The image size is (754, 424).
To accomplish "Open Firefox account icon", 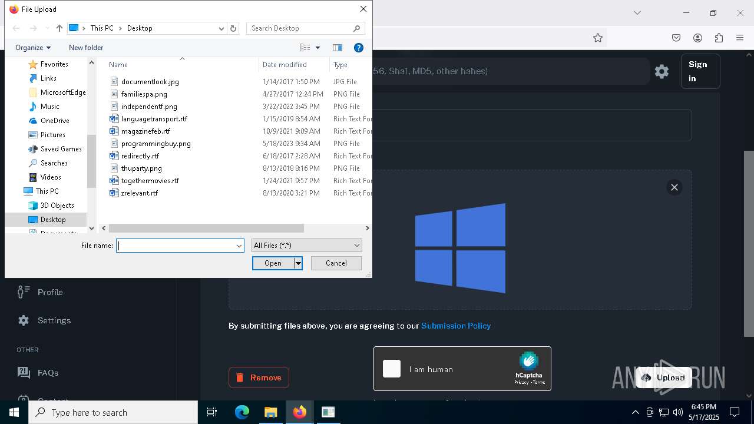I will click(697, 38).
